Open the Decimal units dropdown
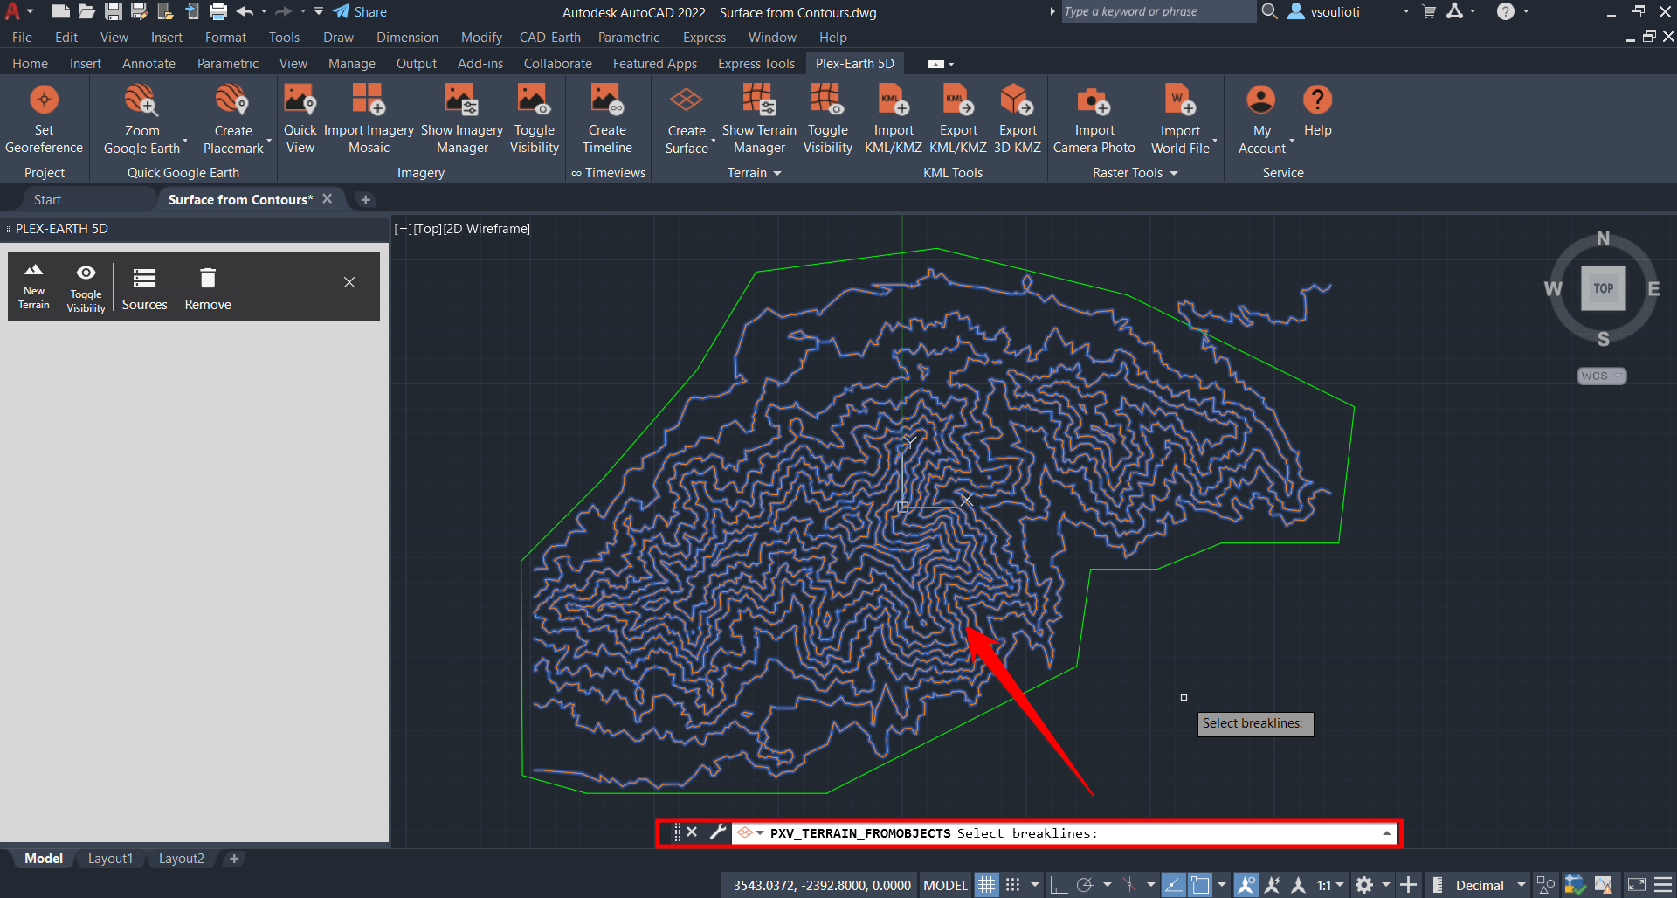This screenshot has width=1677, height=898. click(1521, 885)
